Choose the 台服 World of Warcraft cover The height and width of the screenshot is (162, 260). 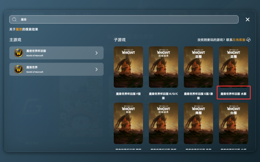coord(233,123)
